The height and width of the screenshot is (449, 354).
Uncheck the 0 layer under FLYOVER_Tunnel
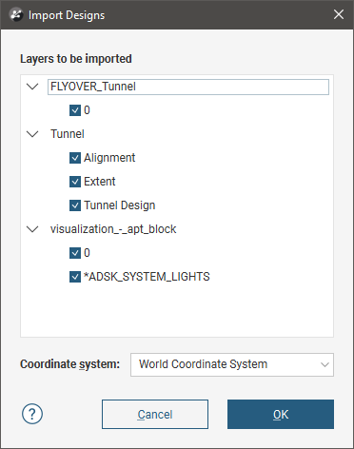click(x=75, y=110)
